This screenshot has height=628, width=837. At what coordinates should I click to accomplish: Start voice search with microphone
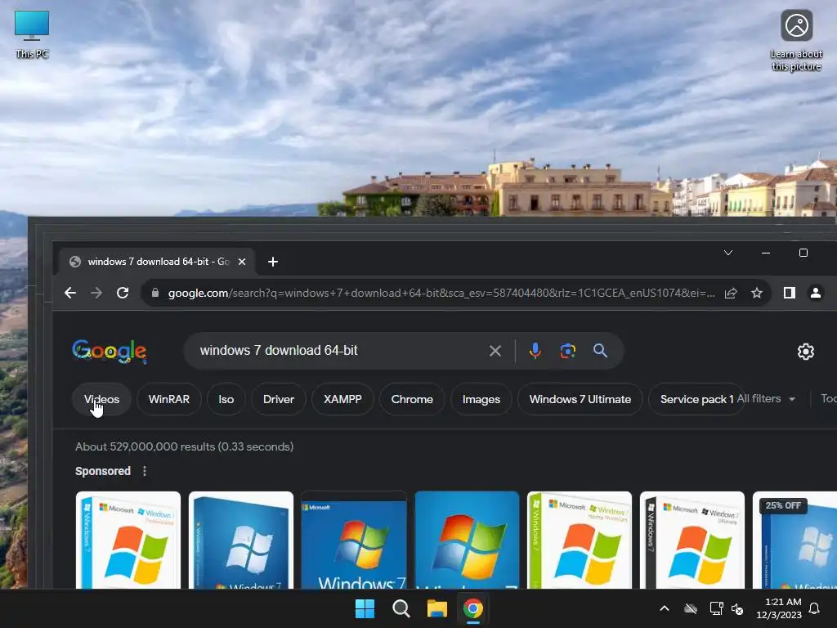535,351
